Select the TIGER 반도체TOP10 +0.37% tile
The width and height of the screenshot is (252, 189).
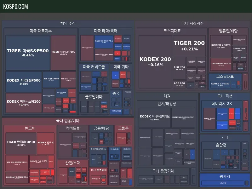[x=21, y=143]
